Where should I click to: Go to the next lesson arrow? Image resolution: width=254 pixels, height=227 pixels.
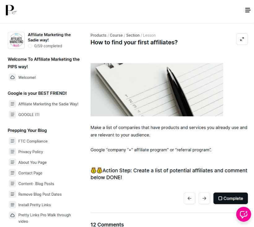click(x=204, y=198)
